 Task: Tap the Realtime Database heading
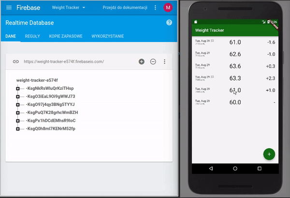point(29,23)
